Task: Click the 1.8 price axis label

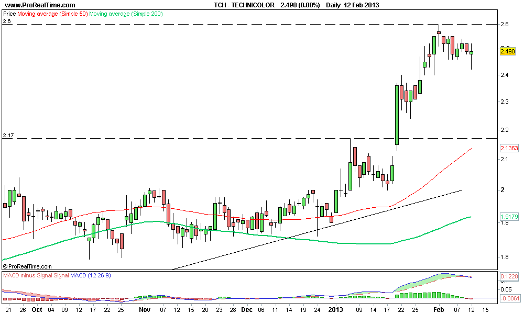Action: coord(505,257)
